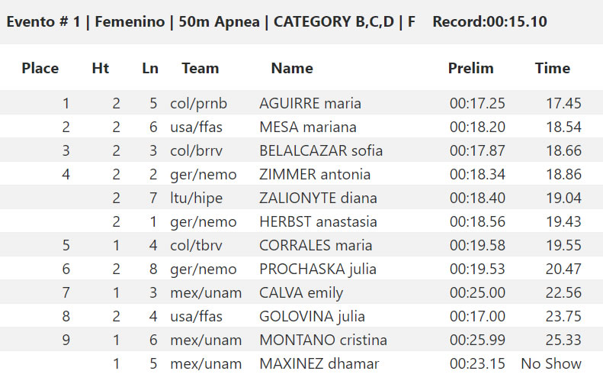Click the Record:00:15.10 text
Image resolution: width=603 pixels, height=384 pixels.
(489, 21)
